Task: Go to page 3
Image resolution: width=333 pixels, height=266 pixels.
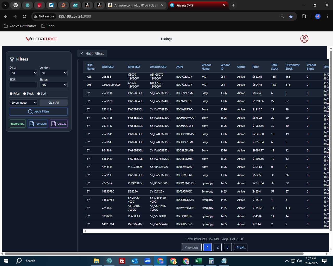Action: [x=227, y=247]
